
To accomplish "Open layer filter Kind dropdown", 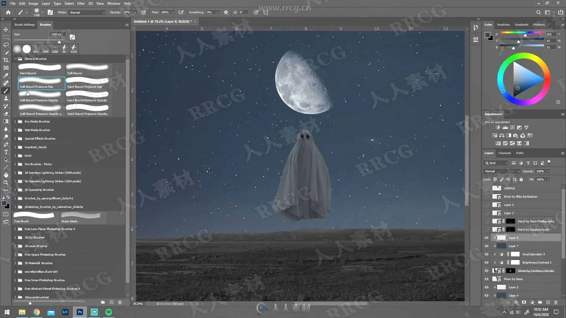I will (496, 163).
